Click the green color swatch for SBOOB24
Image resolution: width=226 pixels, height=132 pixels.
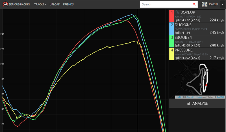pos(171,41)
